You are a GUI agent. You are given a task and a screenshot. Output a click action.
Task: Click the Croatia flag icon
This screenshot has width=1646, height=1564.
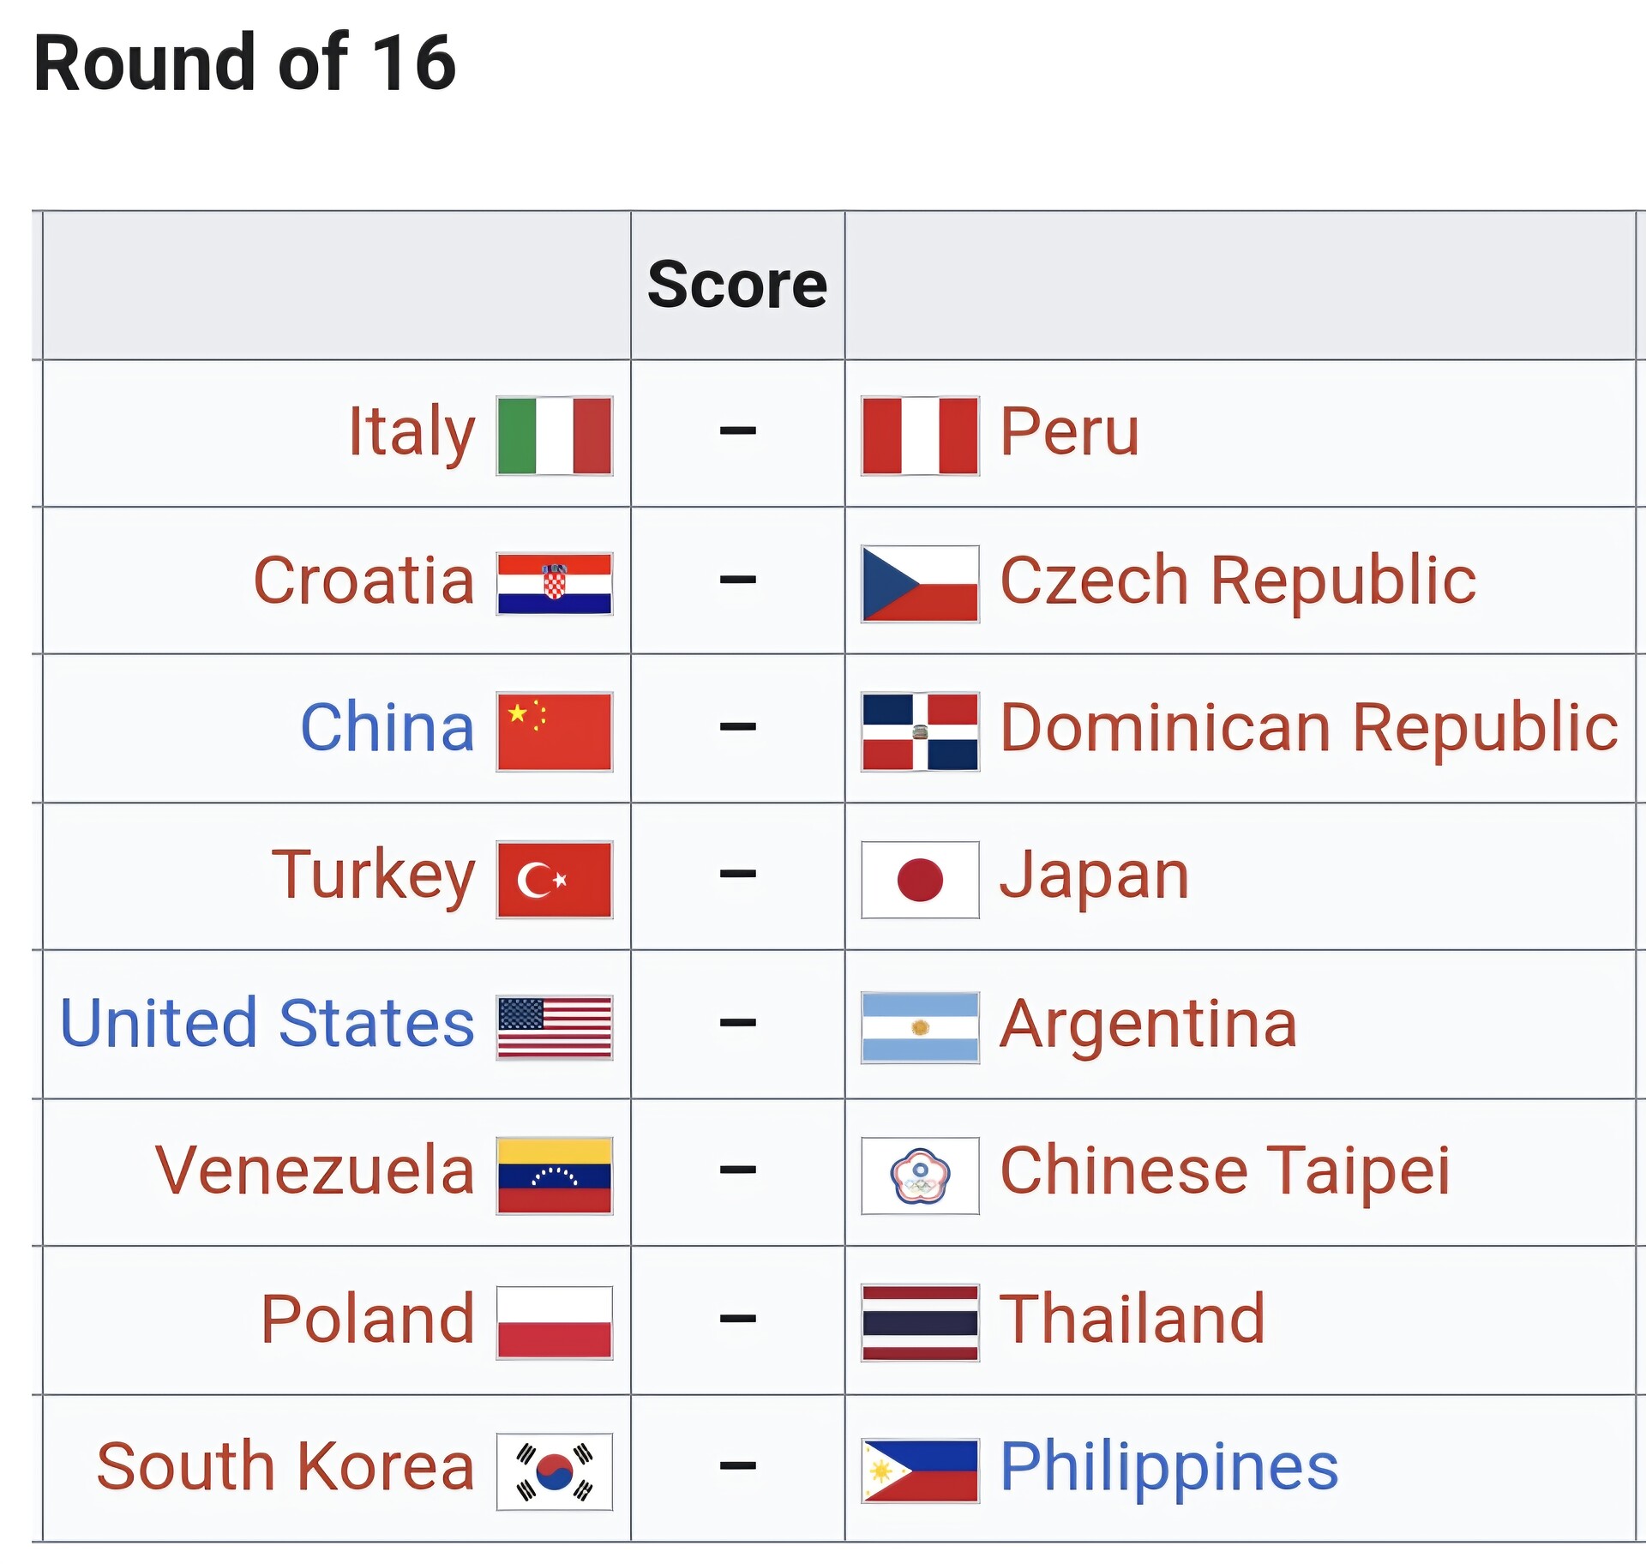pos(555,583)
